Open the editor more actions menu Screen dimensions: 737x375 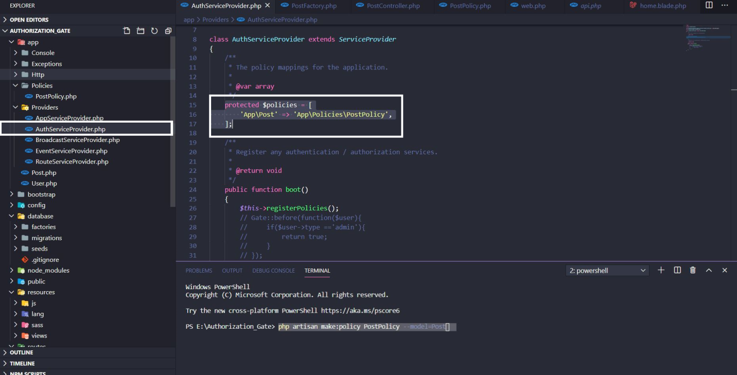[725, 5]
